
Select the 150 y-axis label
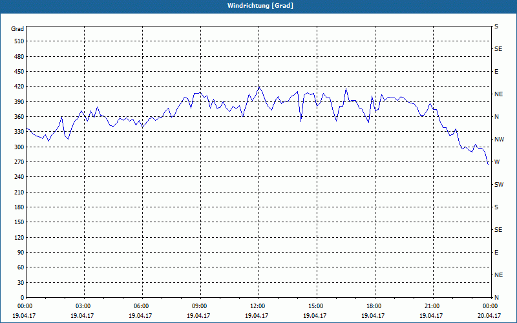coord(19,222)
